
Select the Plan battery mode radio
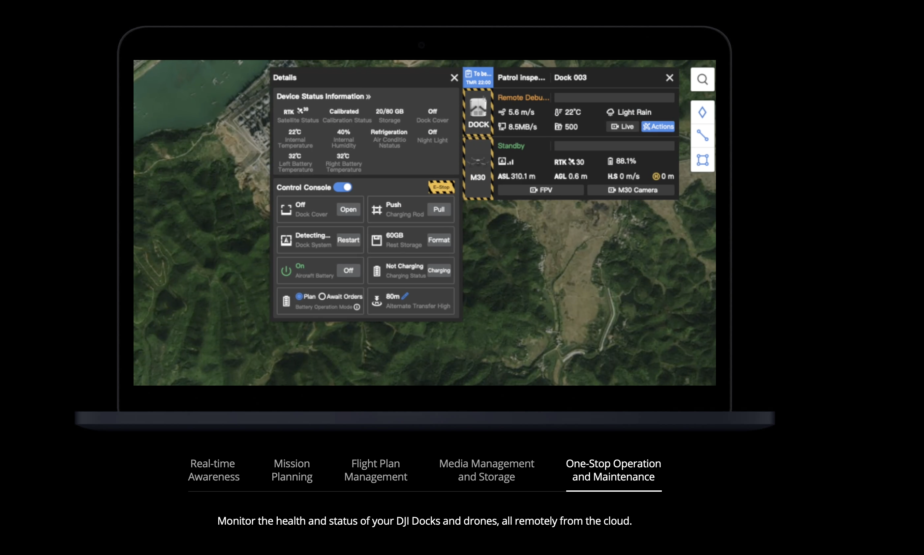click(x=299, y=296)
